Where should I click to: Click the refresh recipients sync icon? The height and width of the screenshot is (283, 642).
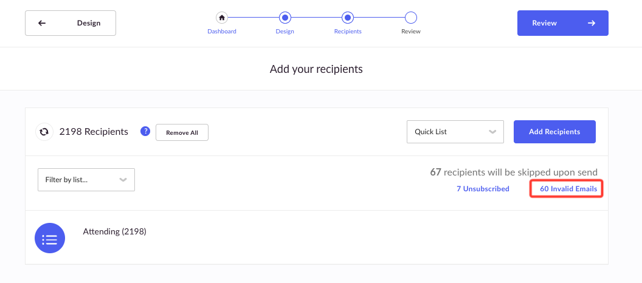(x=44, y=132)
